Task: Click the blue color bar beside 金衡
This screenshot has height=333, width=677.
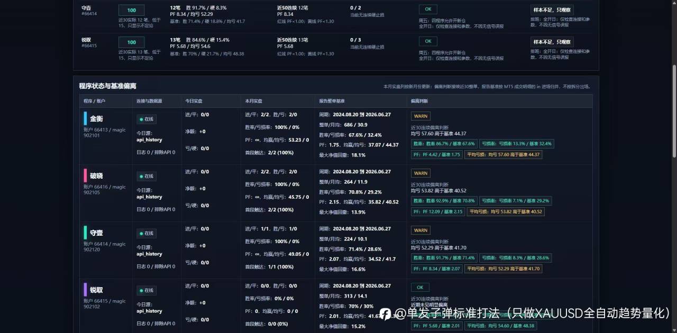Action: click(x=85, y=118)
